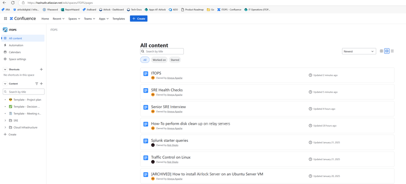
Task: Open the ADO bookmark
Action: [173, 10]
